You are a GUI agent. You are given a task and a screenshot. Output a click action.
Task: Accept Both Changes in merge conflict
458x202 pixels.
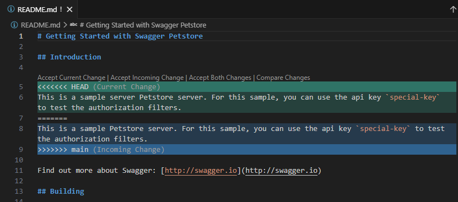[220, 78]
